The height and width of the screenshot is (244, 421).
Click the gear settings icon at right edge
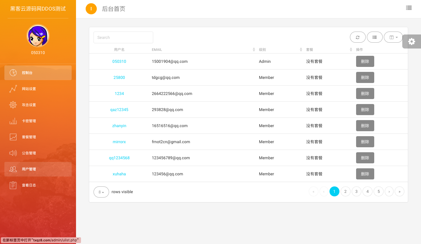tap(412, 41)
